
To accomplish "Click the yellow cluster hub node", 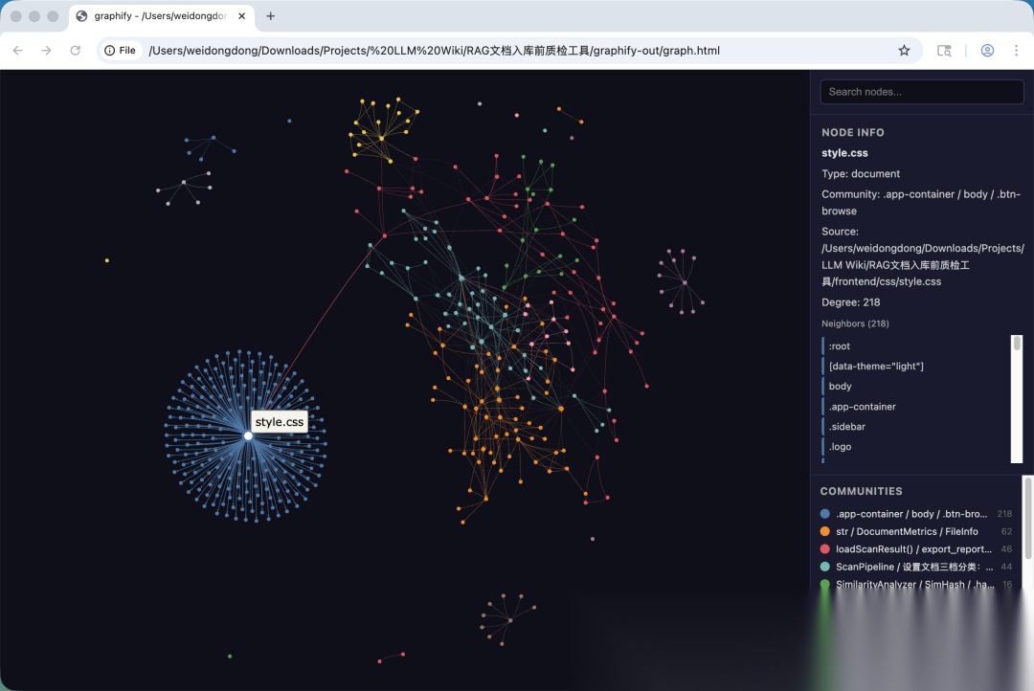I will 382,138.
